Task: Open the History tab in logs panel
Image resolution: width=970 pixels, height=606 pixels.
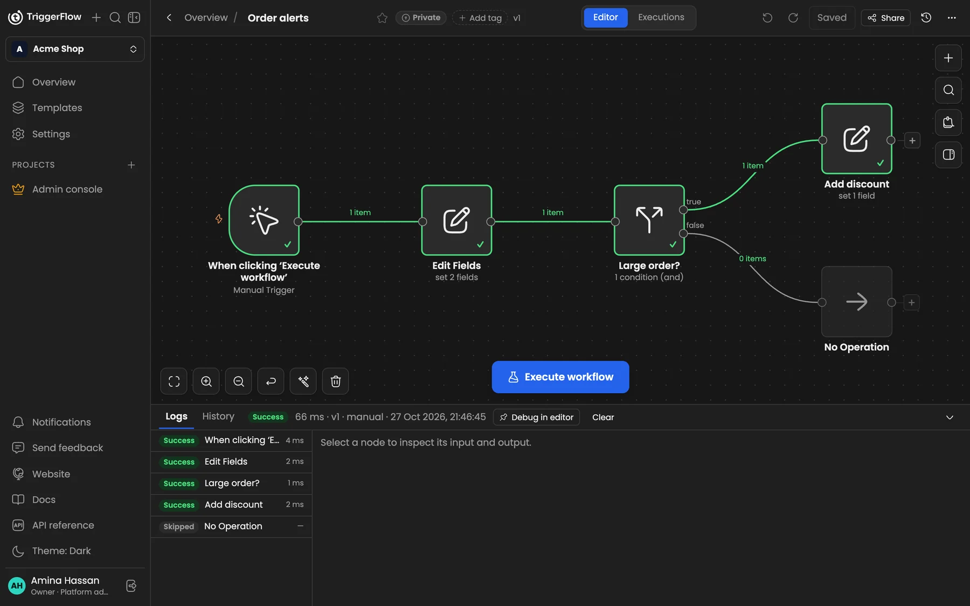Action: [218, 416]
